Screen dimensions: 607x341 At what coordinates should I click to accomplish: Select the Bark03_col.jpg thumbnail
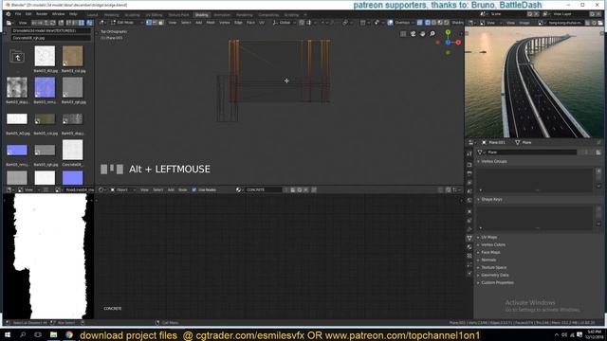click(72, 56)
